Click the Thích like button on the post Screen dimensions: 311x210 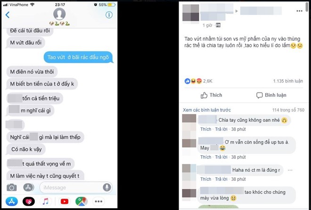point(211,95)
